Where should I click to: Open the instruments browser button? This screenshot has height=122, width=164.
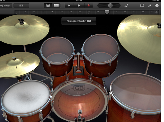[21, 5]
